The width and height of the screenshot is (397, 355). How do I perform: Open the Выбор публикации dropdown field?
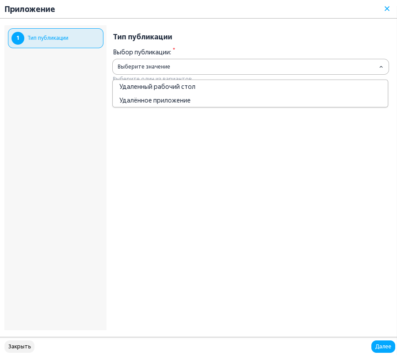[x=250, y=67]
